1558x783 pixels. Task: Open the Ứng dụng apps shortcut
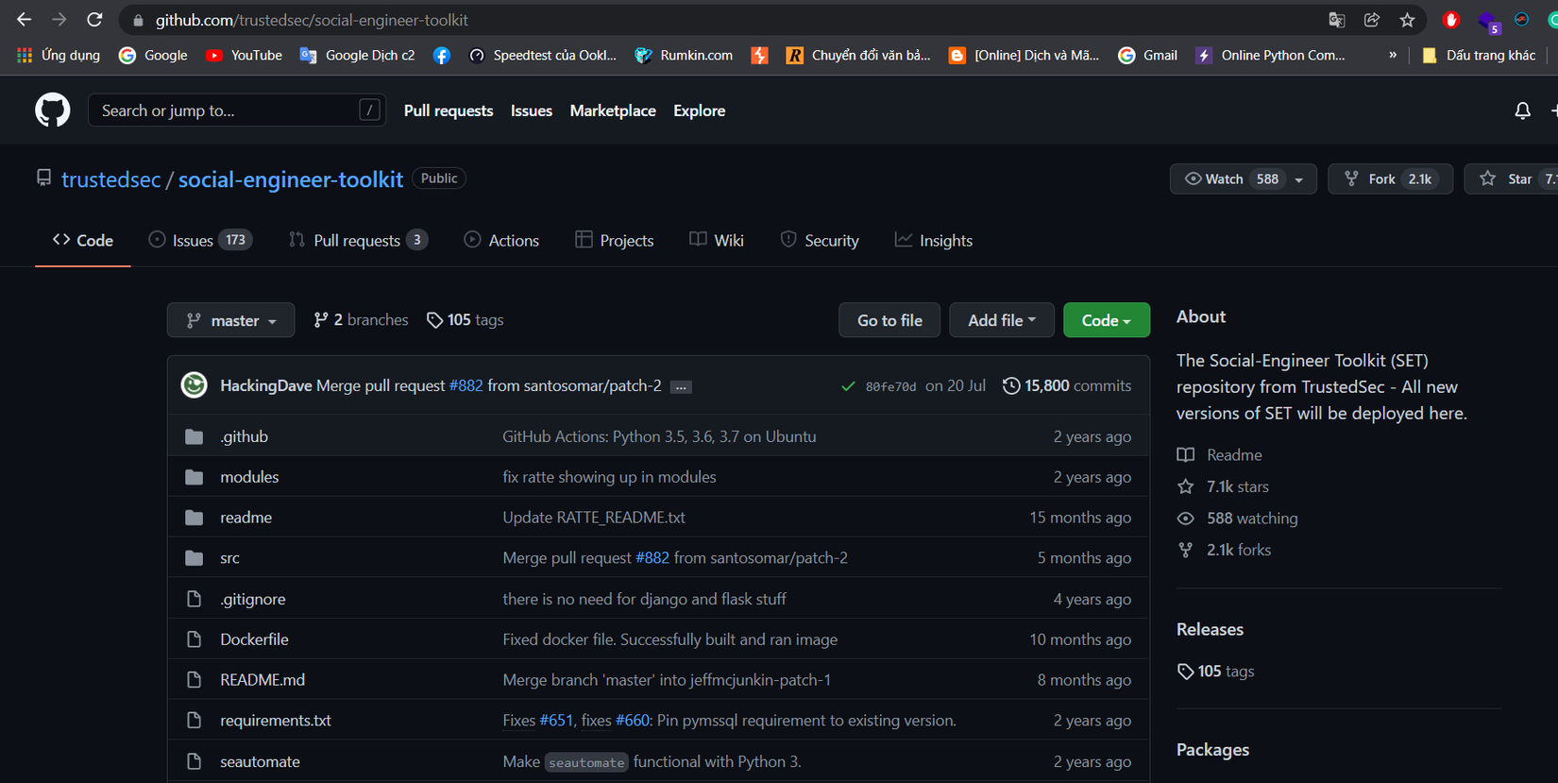tap(59, 55)
